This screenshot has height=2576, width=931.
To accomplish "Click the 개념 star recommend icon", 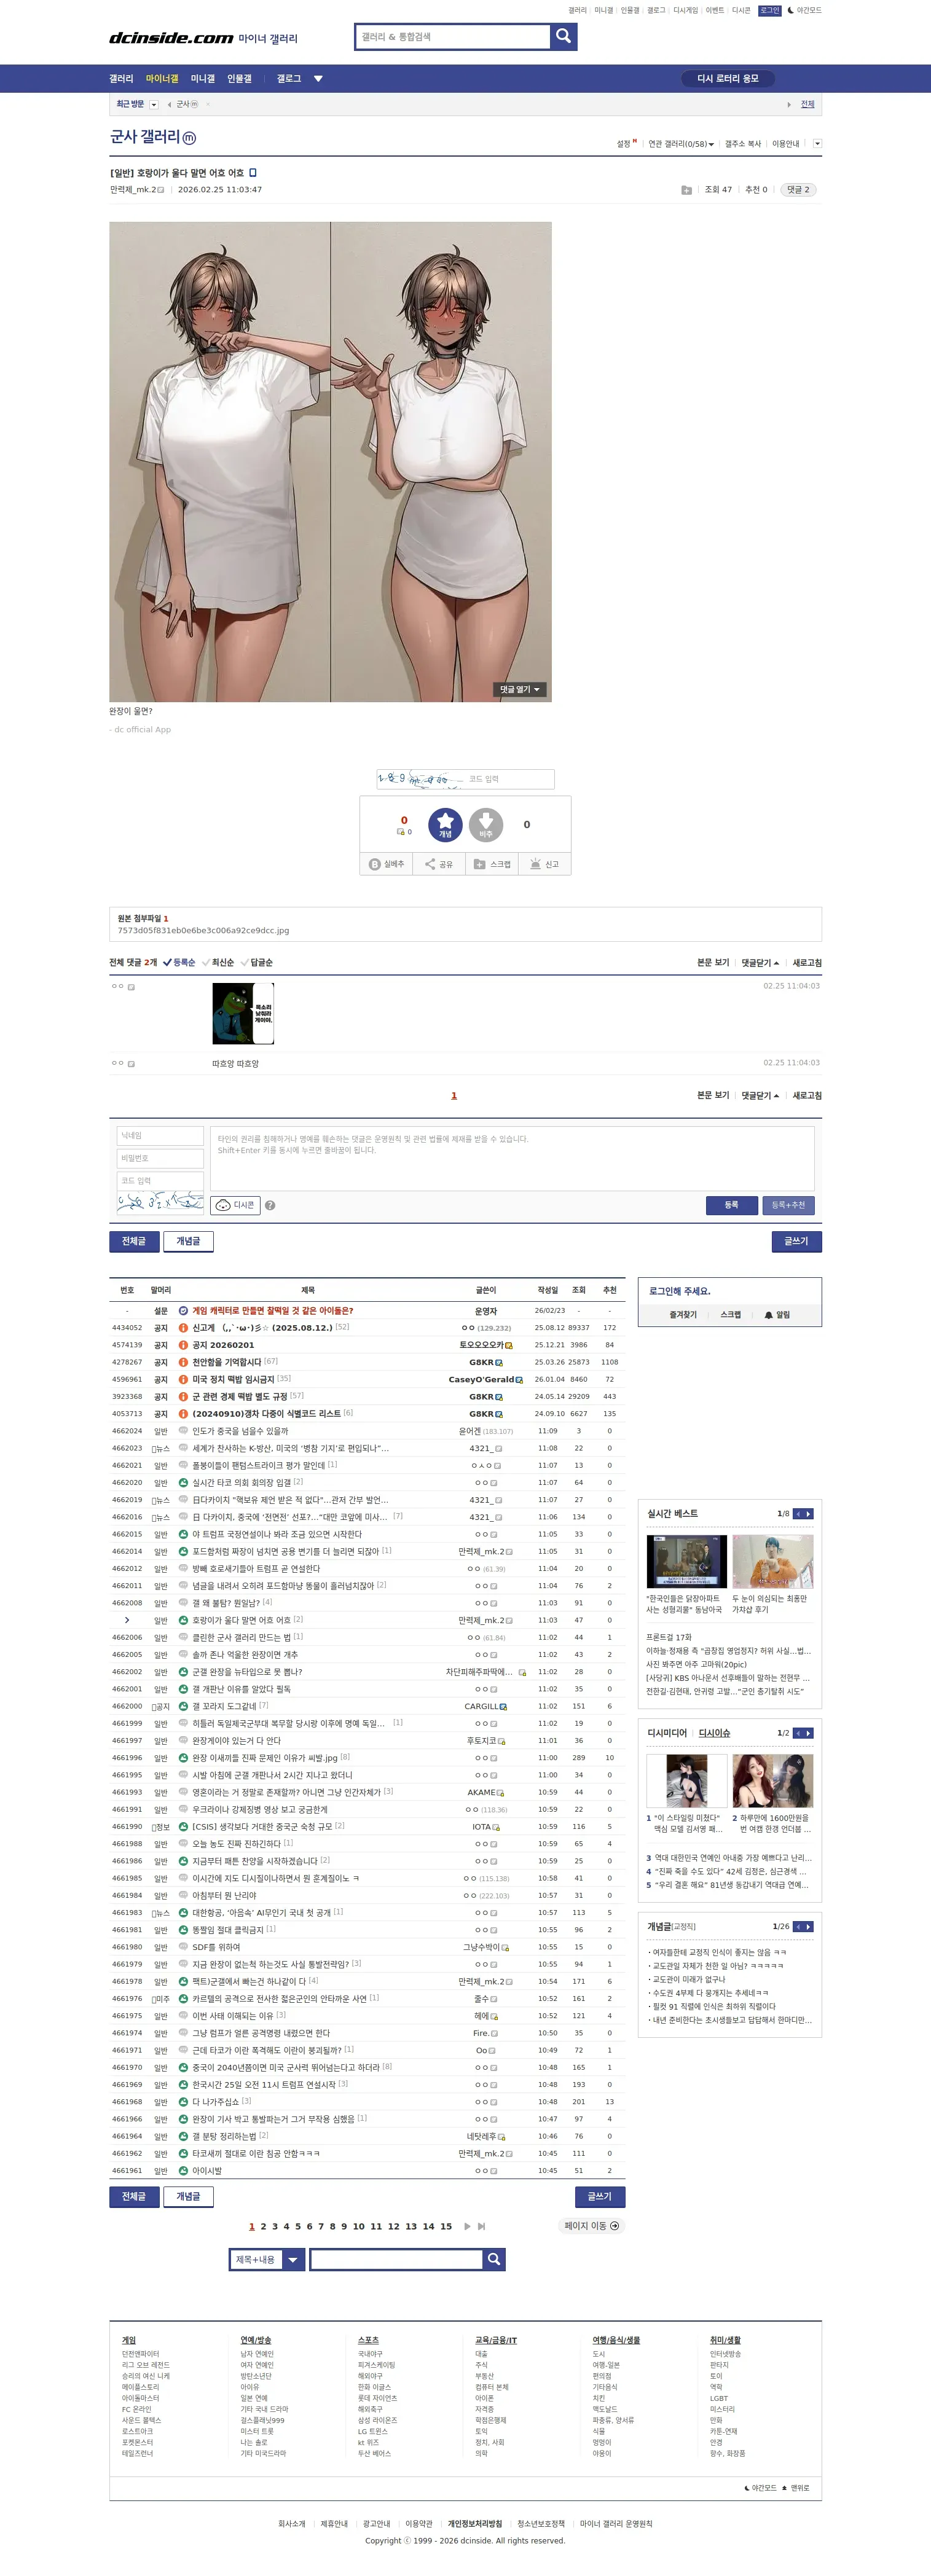I will (445, 824).
